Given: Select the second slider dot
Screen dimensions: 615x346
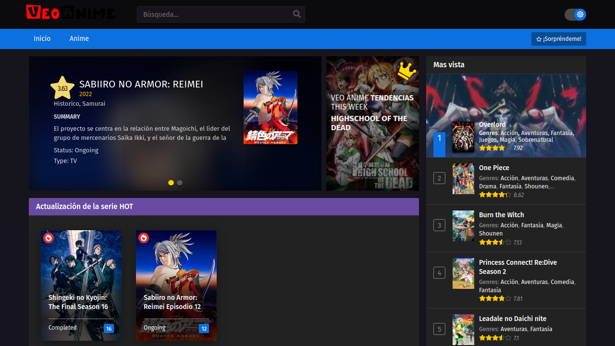Looking at the screenshot, I should click(180, 183).
